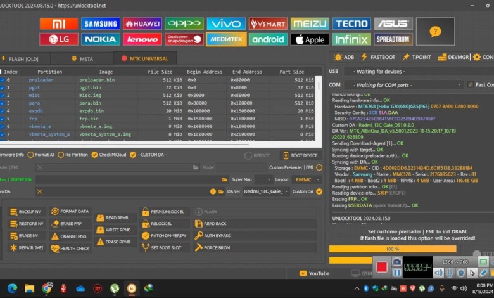
Task: Select the LG brand logo
Action: coord(59,39)
